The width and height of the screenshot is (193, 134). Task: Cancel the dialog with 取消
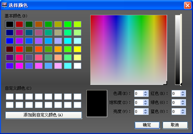tap(175, 125)
